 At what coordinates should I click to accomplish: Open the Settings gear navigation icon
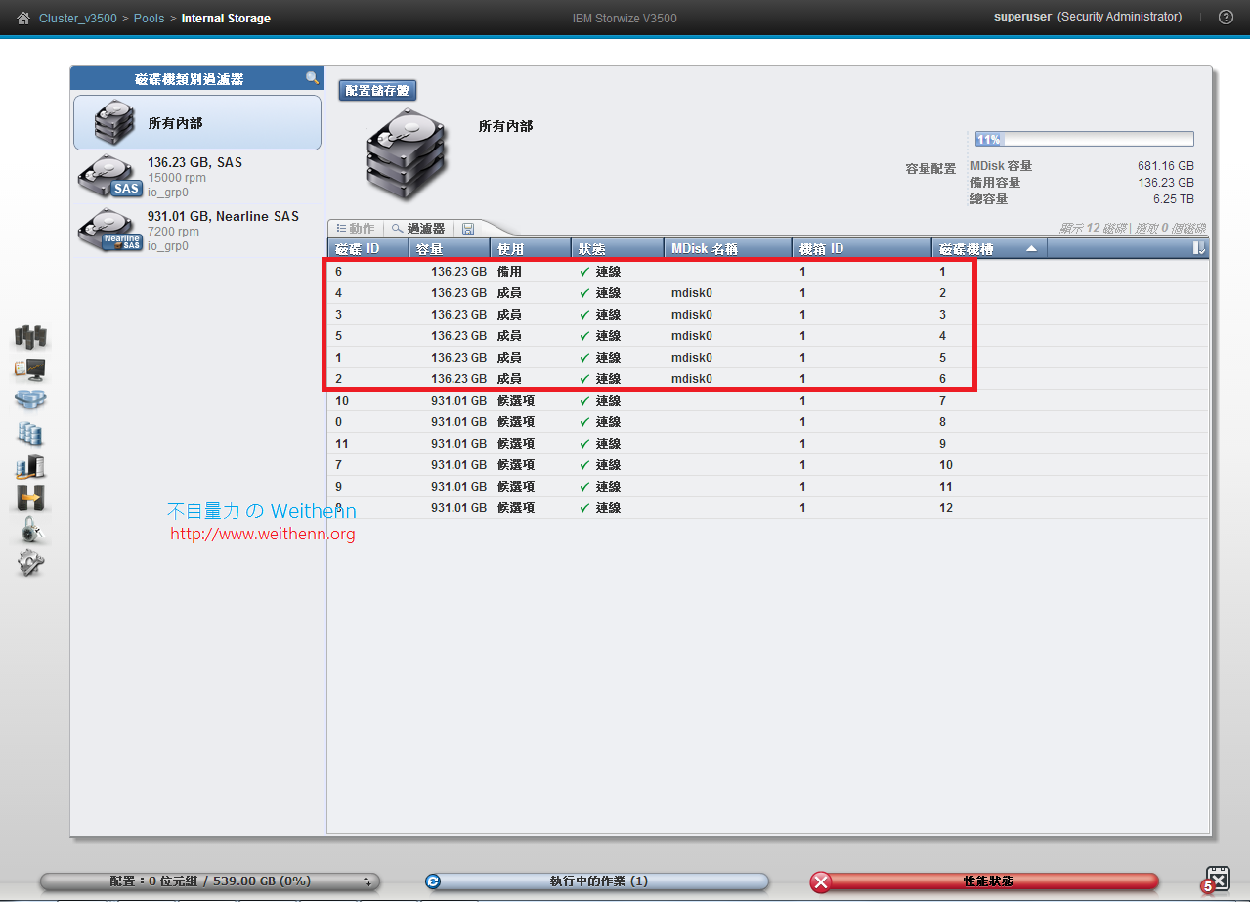point(29,563)
